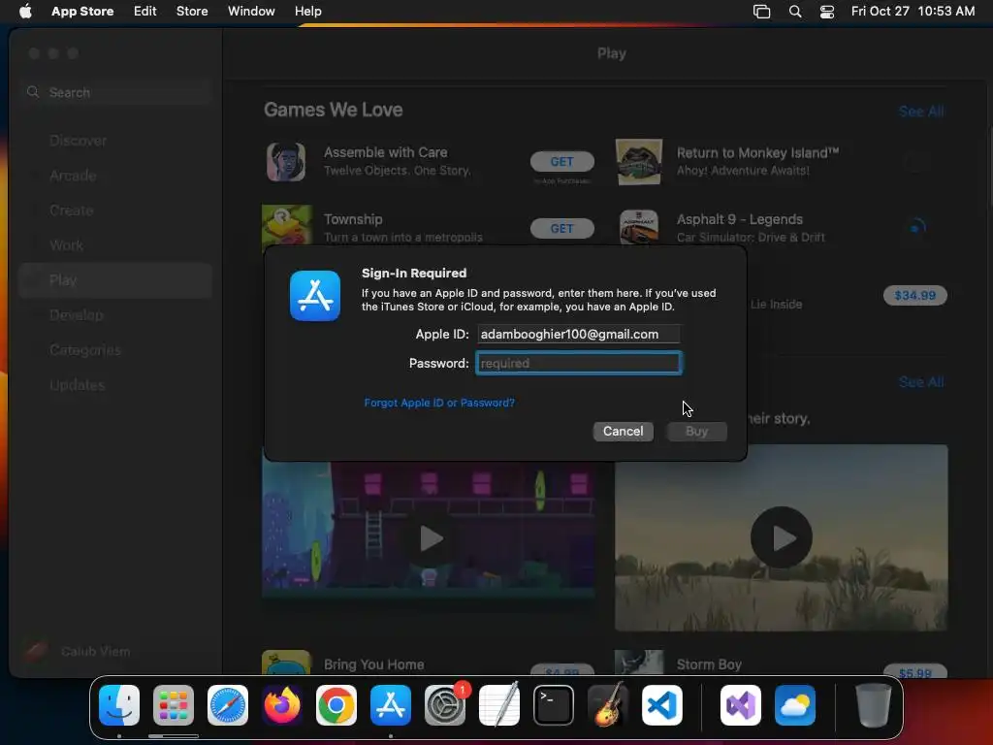993x745 pixels.
Task: Click the $34.99 price button
Action: [x=915, y=295]
